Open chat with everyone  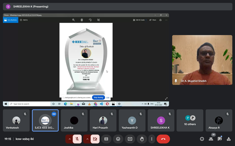coord(220,139)
